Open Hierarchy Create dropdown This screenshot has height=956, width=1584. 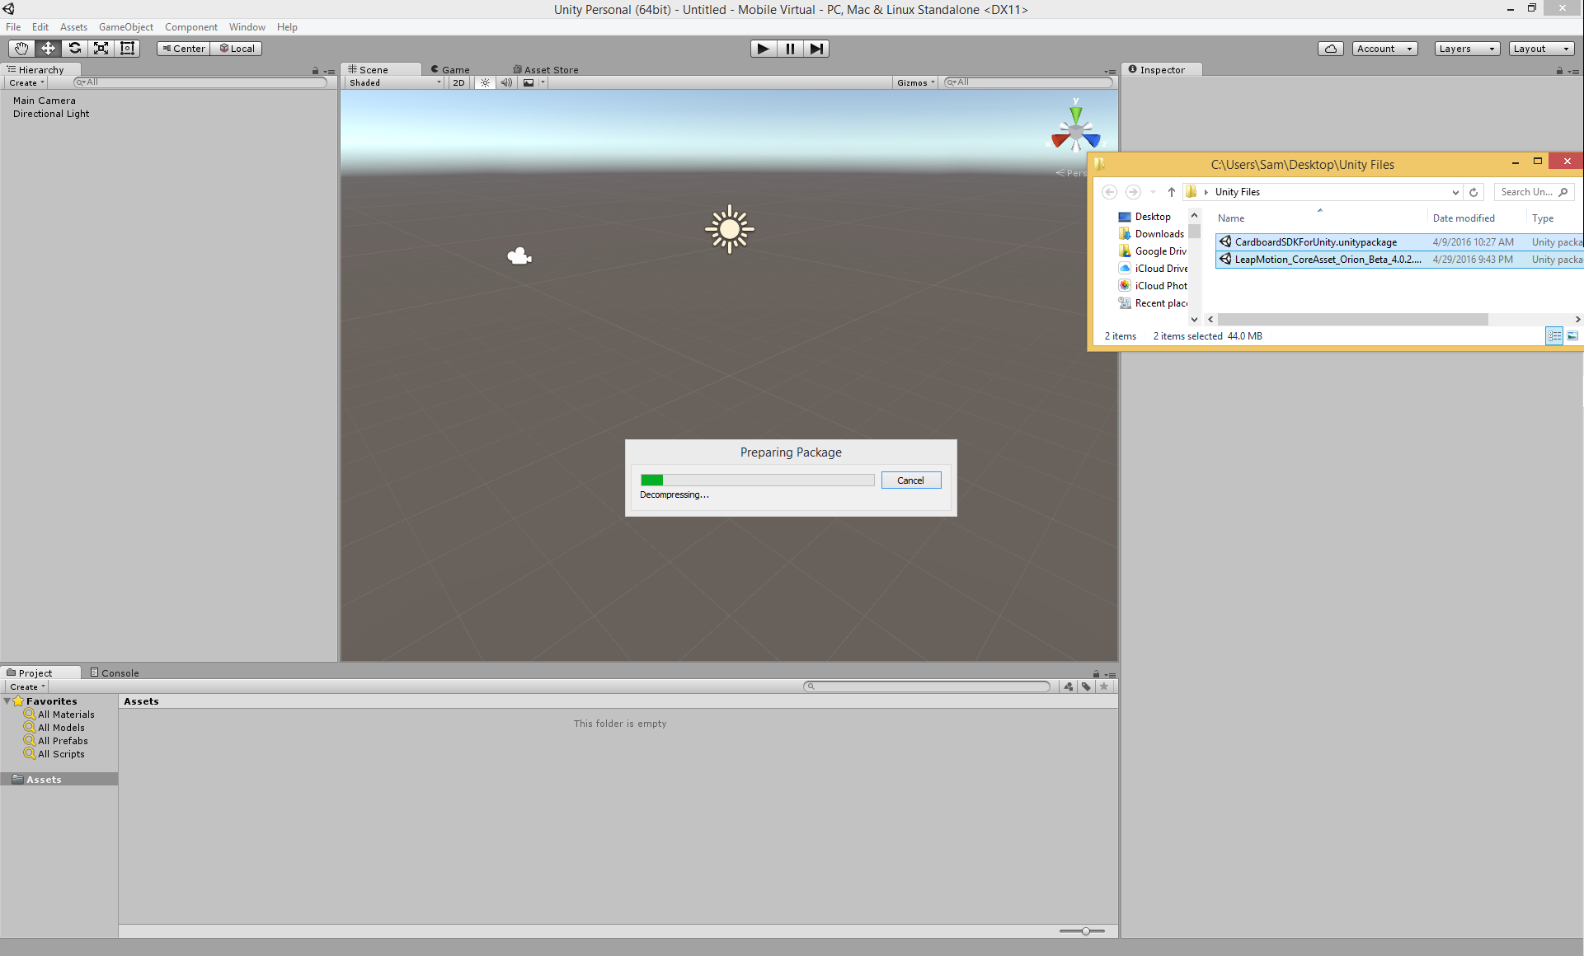[x=26, y=83]
